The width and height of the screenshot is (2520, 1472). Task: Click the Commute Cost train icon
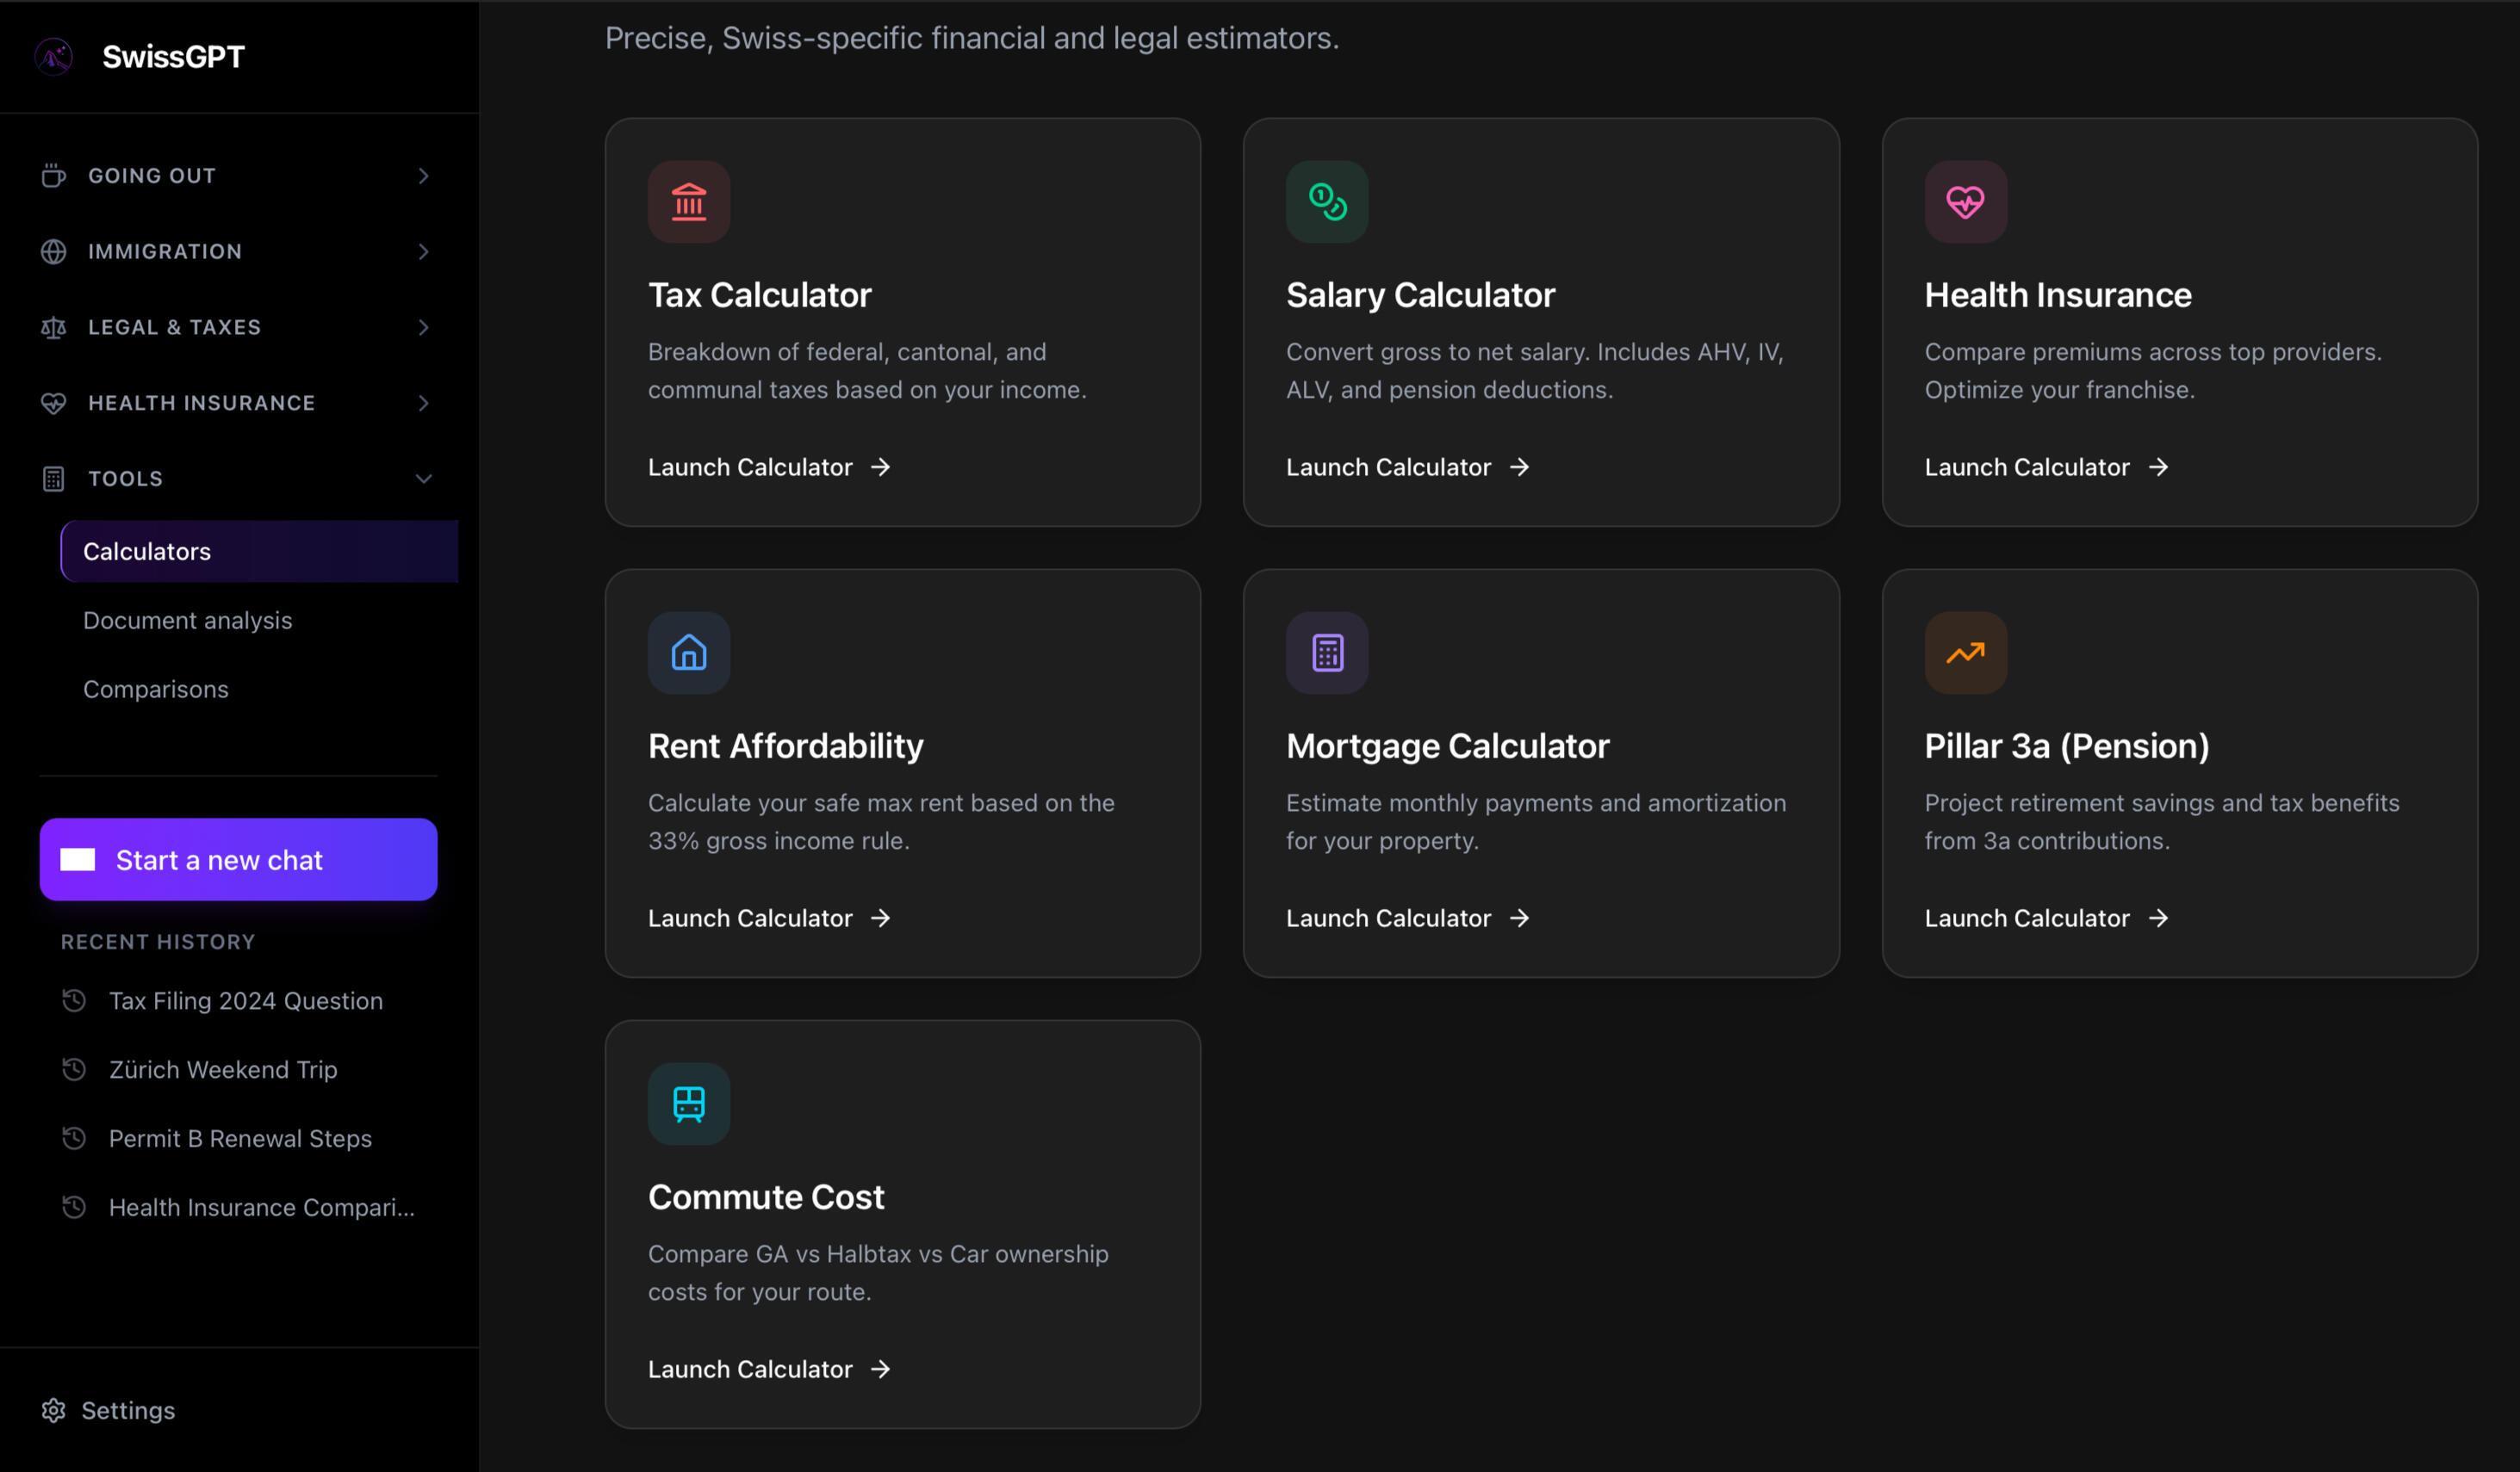[x=688, y=1104]
